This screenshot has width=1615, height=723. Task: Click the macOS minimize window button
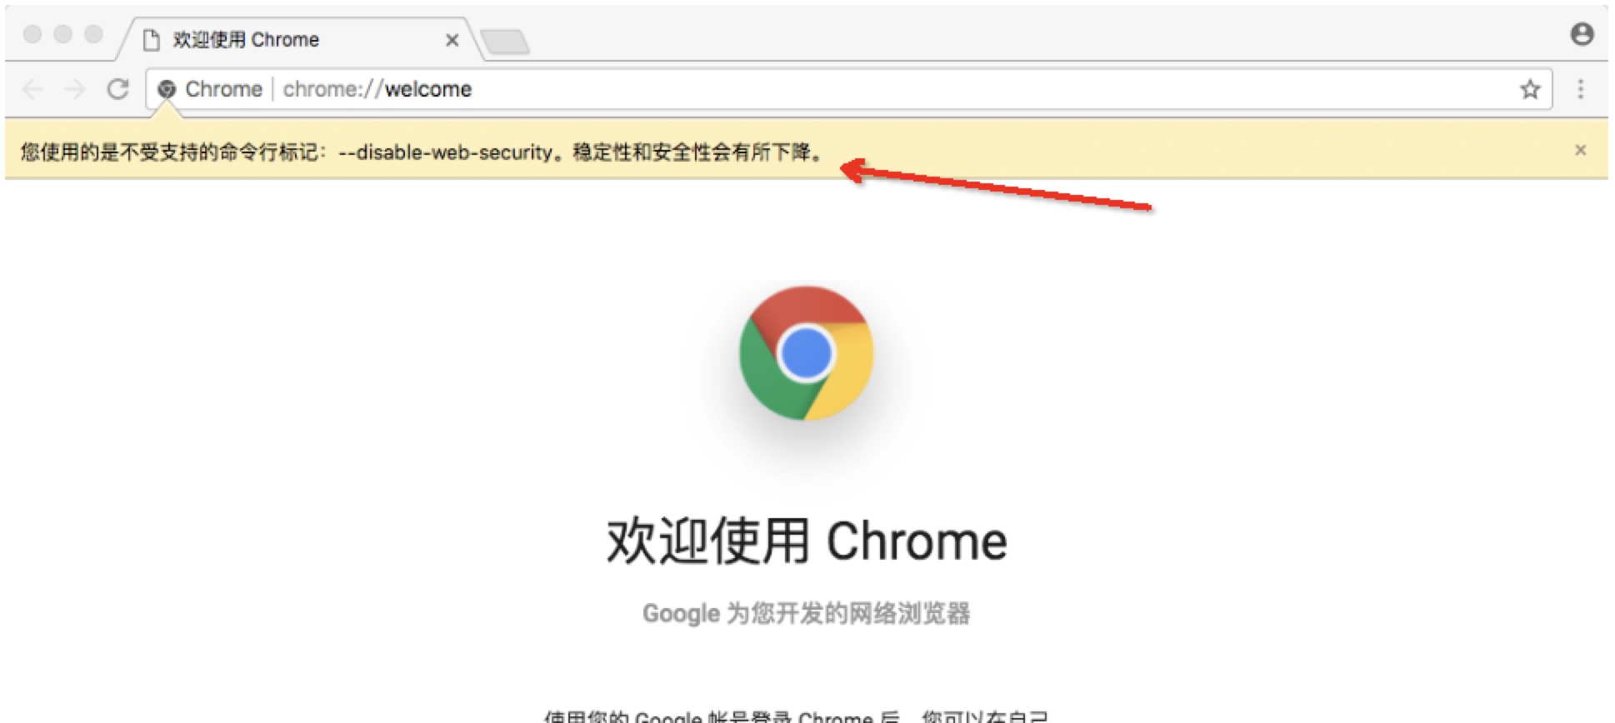[63, 34]
